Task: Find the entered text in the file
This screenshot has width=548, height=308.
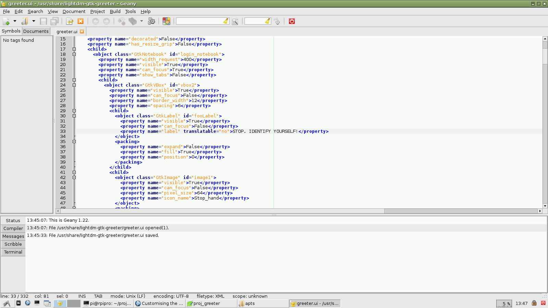Action: [235, 21]
